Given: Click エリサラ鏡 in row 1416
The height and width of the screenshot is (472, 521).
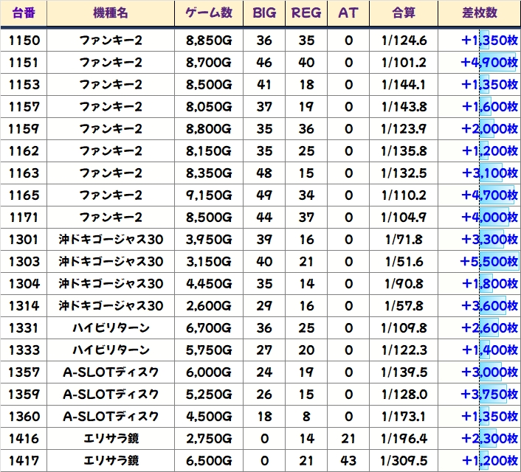Looking at the screenshot, I should 111,439.
